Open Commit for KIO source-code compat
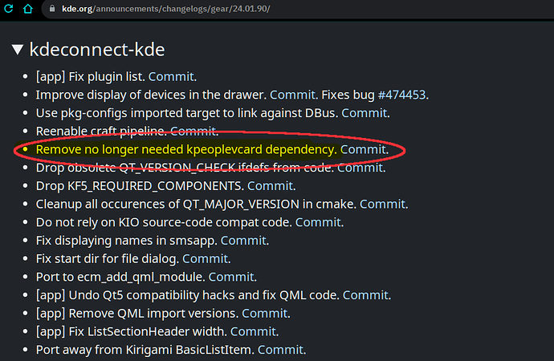Image resolution: width=554 pixels, height=361 pixels. [x=318, y=222]
